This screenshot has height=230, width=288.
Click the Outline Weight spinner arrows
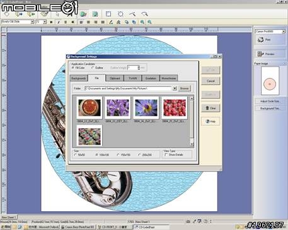coord(139,68)
